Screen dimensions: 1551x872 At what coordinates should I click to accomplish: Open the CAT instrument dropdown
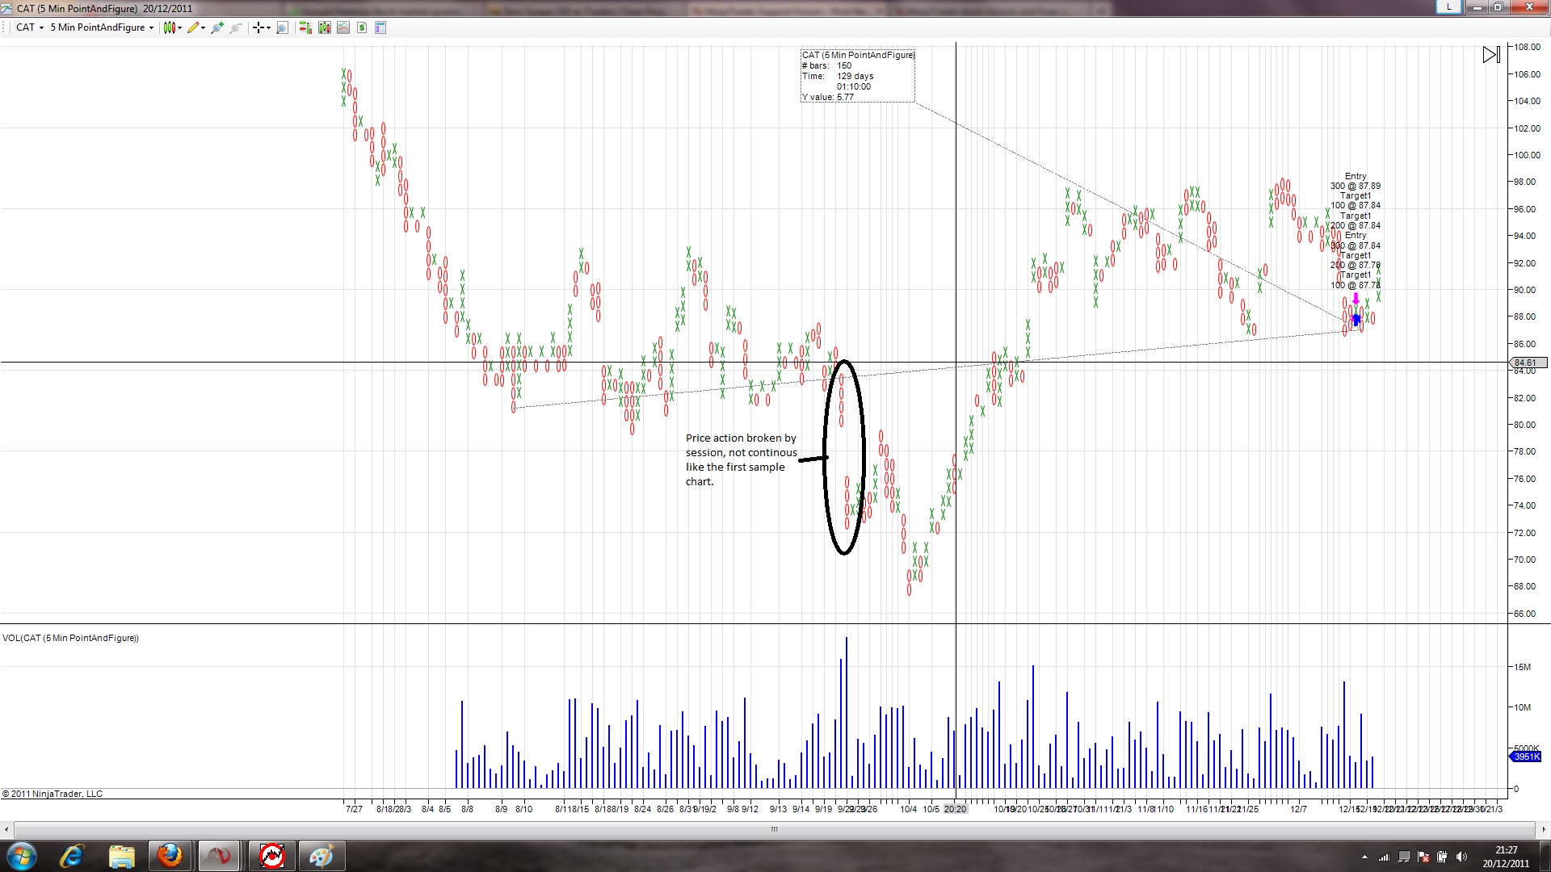pyautogui.click(x=30, y=27)
